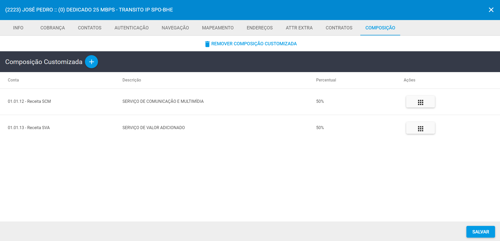Click the 50% value in Receita SCM row
The width and height of the screenshot is (500, 241).
click(x=320, y=102)
